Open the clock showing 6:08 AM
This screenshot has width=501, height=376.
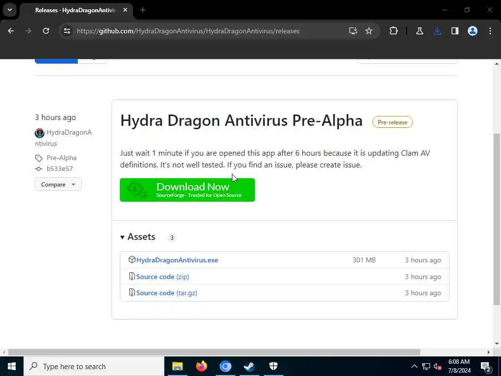(459, 366)
